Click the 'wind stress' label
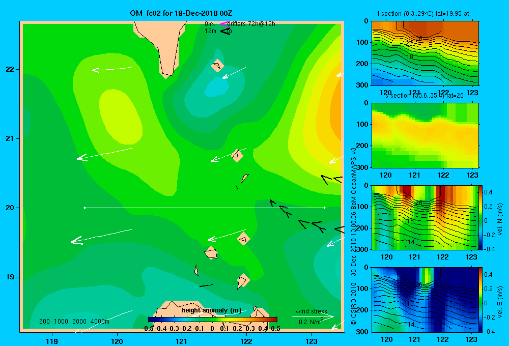509x346 pixels. pyautogui.click(x=312, y=311)
